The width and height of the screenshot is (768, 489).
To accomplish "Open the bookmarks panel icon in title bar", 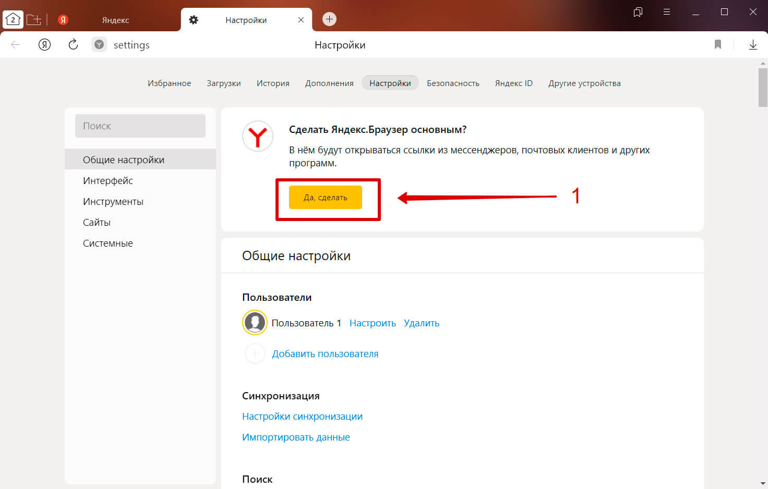I will pos(638,12).
